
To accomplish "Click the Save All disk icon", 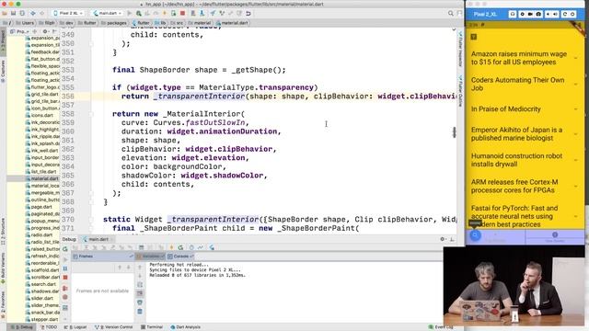I will click(13, 14).
